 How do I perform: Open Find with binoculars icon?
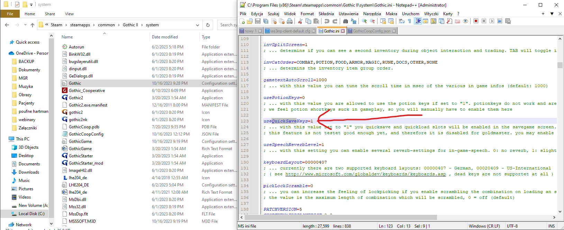[x=345, y=21]
